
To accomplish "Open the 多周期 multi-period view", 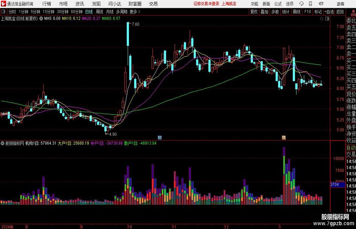I will (122, 12).
